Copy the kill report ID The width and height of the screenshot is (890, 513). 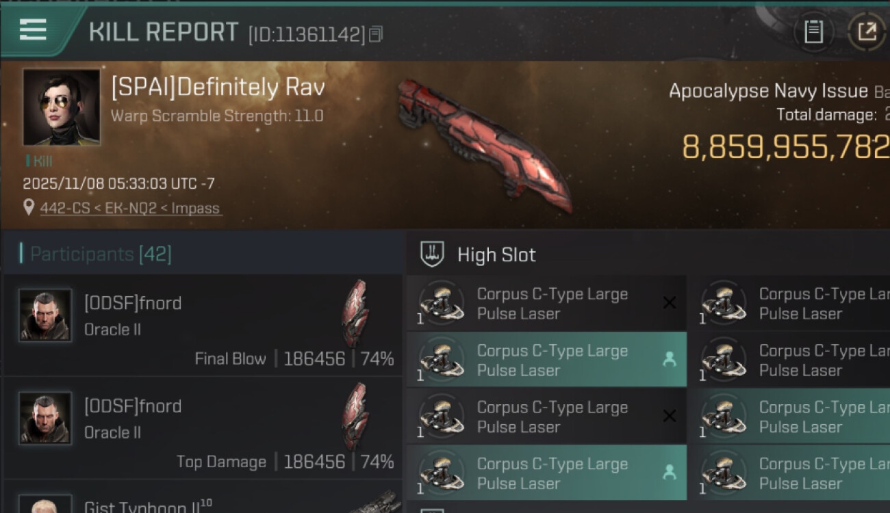click(375, 34)
